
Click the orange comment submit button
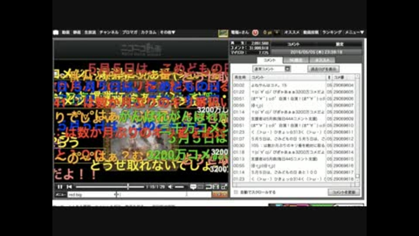220,194
